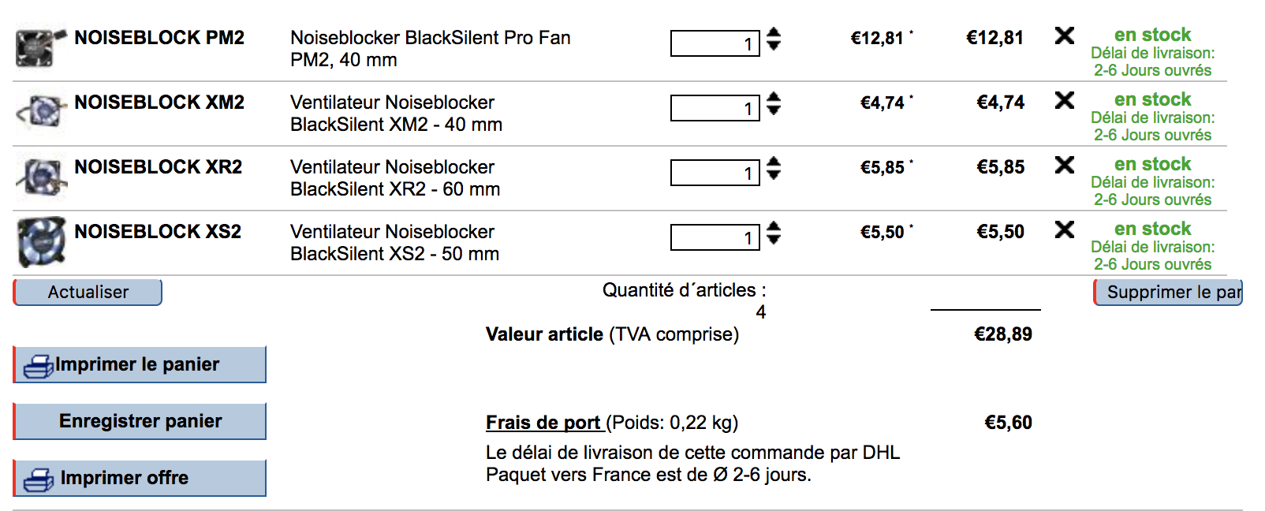Remove NOISEBLOCK XR2 using its X icon
This screenshot has width=1265, height=511.
click(x=1064, y=165)
